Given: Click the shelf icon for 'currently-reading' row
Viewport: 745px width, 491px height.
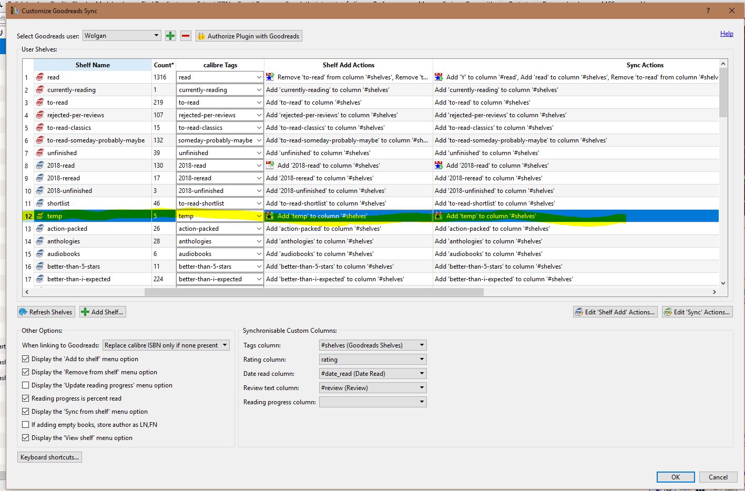Looking at the screenshot, I should pyautogui.click(x=40, y=90).
